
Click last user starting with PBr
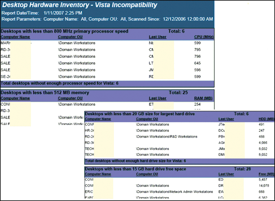point(222,136)
